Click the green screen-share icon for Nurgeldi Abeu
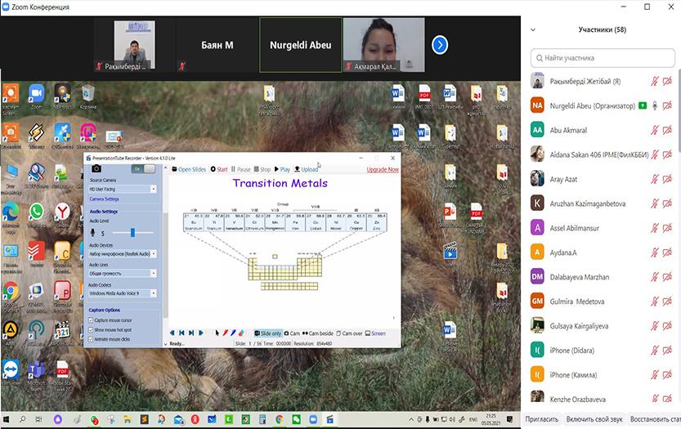Viewport: 681px width, 429px height. coord(643,105)
